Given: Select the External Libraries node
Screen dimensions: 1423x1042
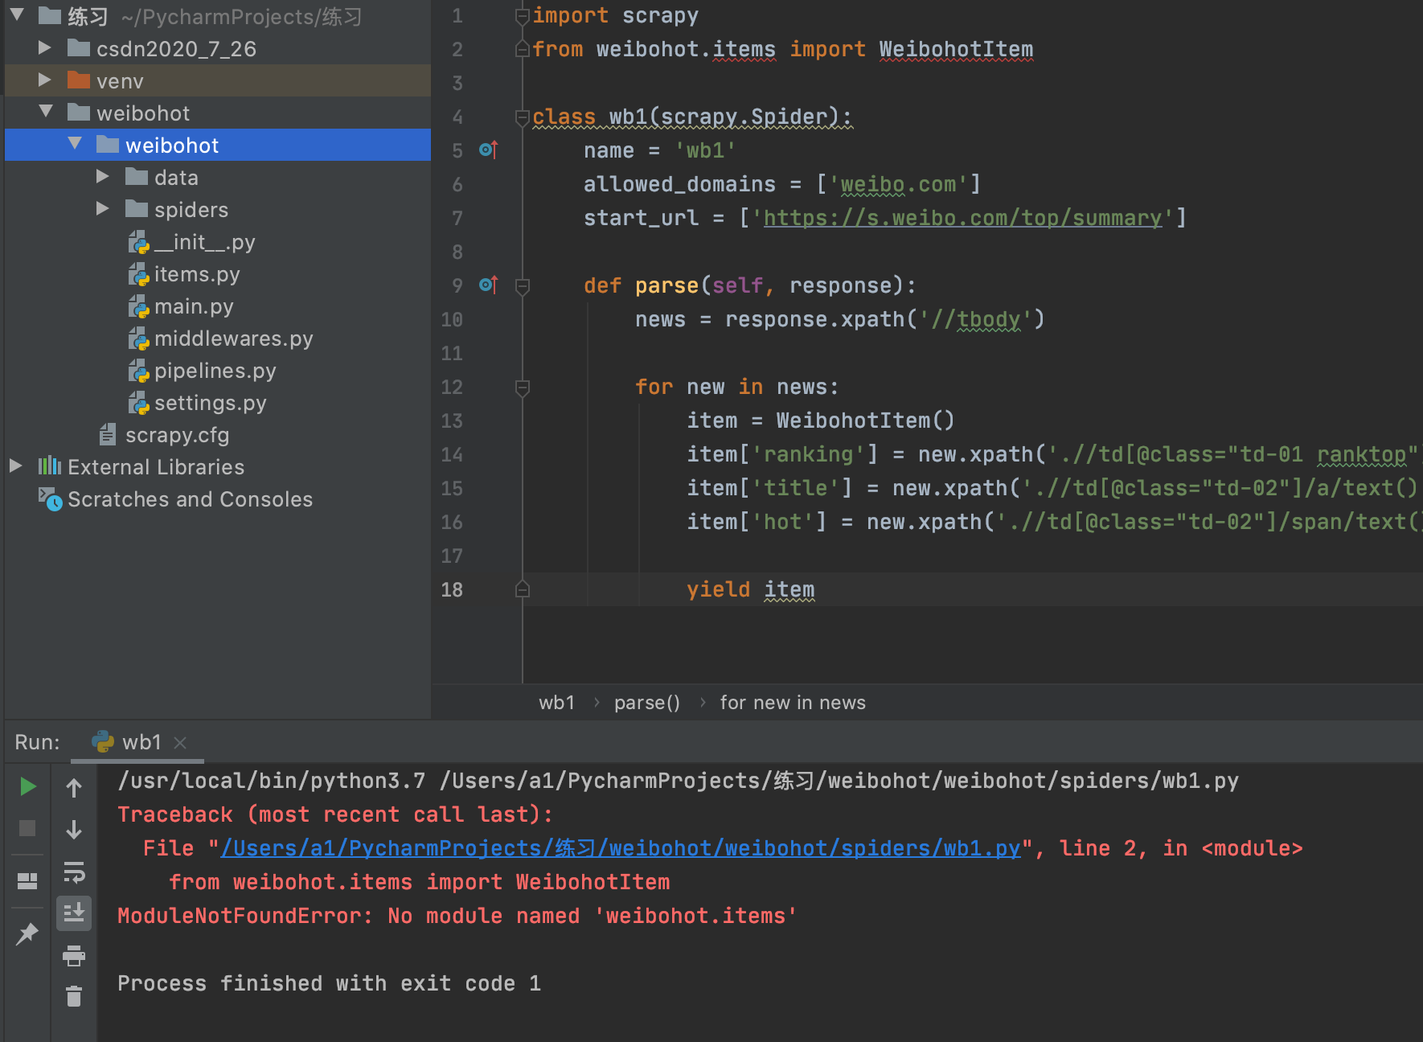Looking at the screenshot, I should pyautogui.click(x=156, y=467).
